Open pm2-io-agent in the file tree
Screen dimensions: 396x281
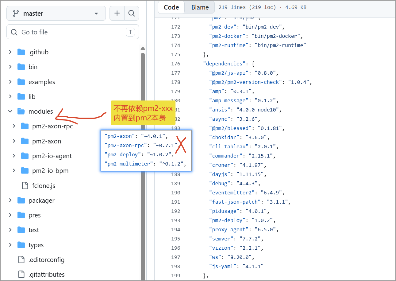point(52,156)
